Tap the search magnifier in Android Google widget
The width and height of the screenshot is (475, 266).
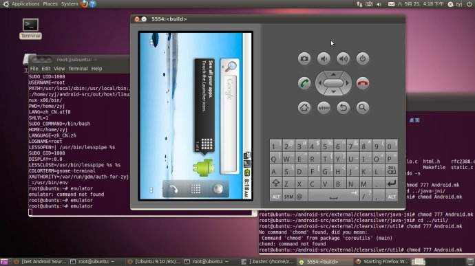point(230,66)
